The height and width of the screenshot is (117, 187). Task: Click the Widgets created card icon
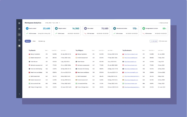(x=56, y=28)
